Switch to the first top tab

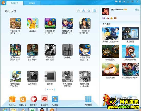coord(15,3)
